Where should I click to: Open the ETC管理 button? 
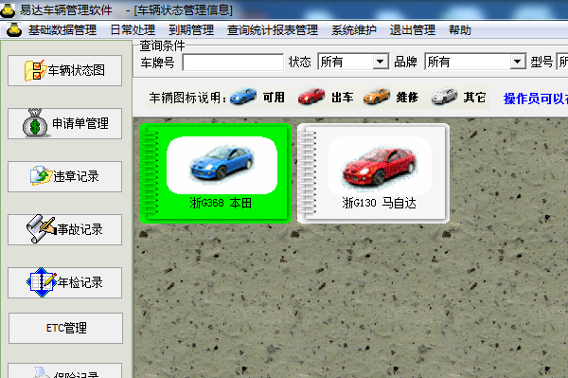coord(65,328)
